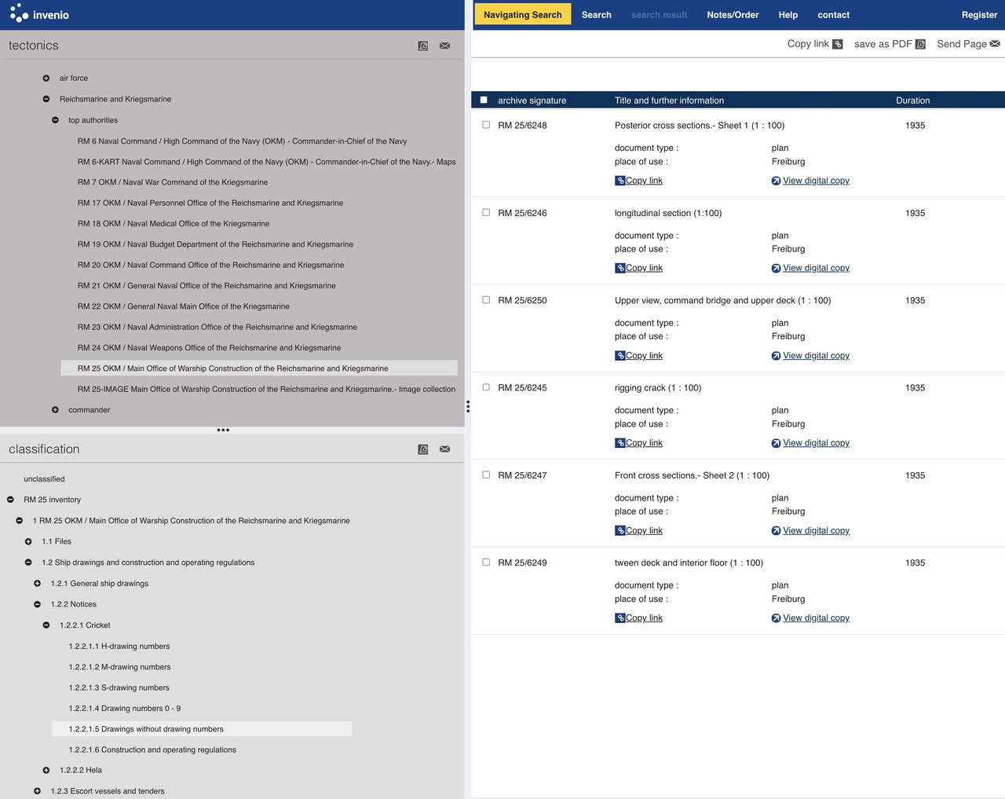Expand the 1.1 Files node
Screen dimensions: 1005x799
click(x=28, y=541)
